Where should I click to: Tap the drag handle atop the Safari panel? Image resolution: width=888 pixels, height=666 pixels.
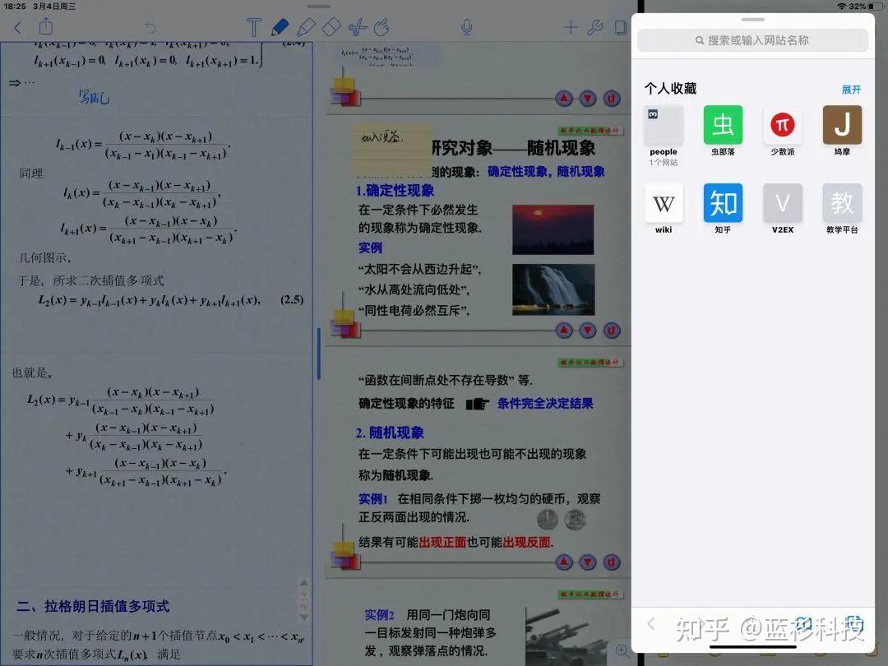(x=752, y=21)
